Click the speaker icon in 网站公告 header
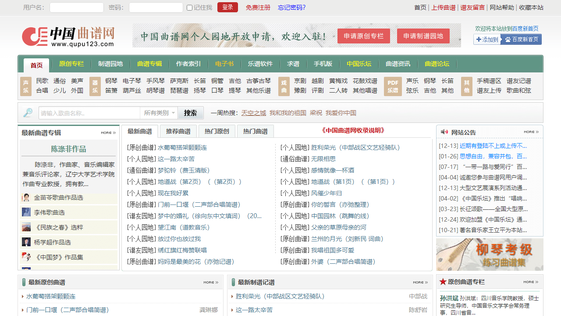This screenshot has width=561, height=316. [x=444, y=132]
